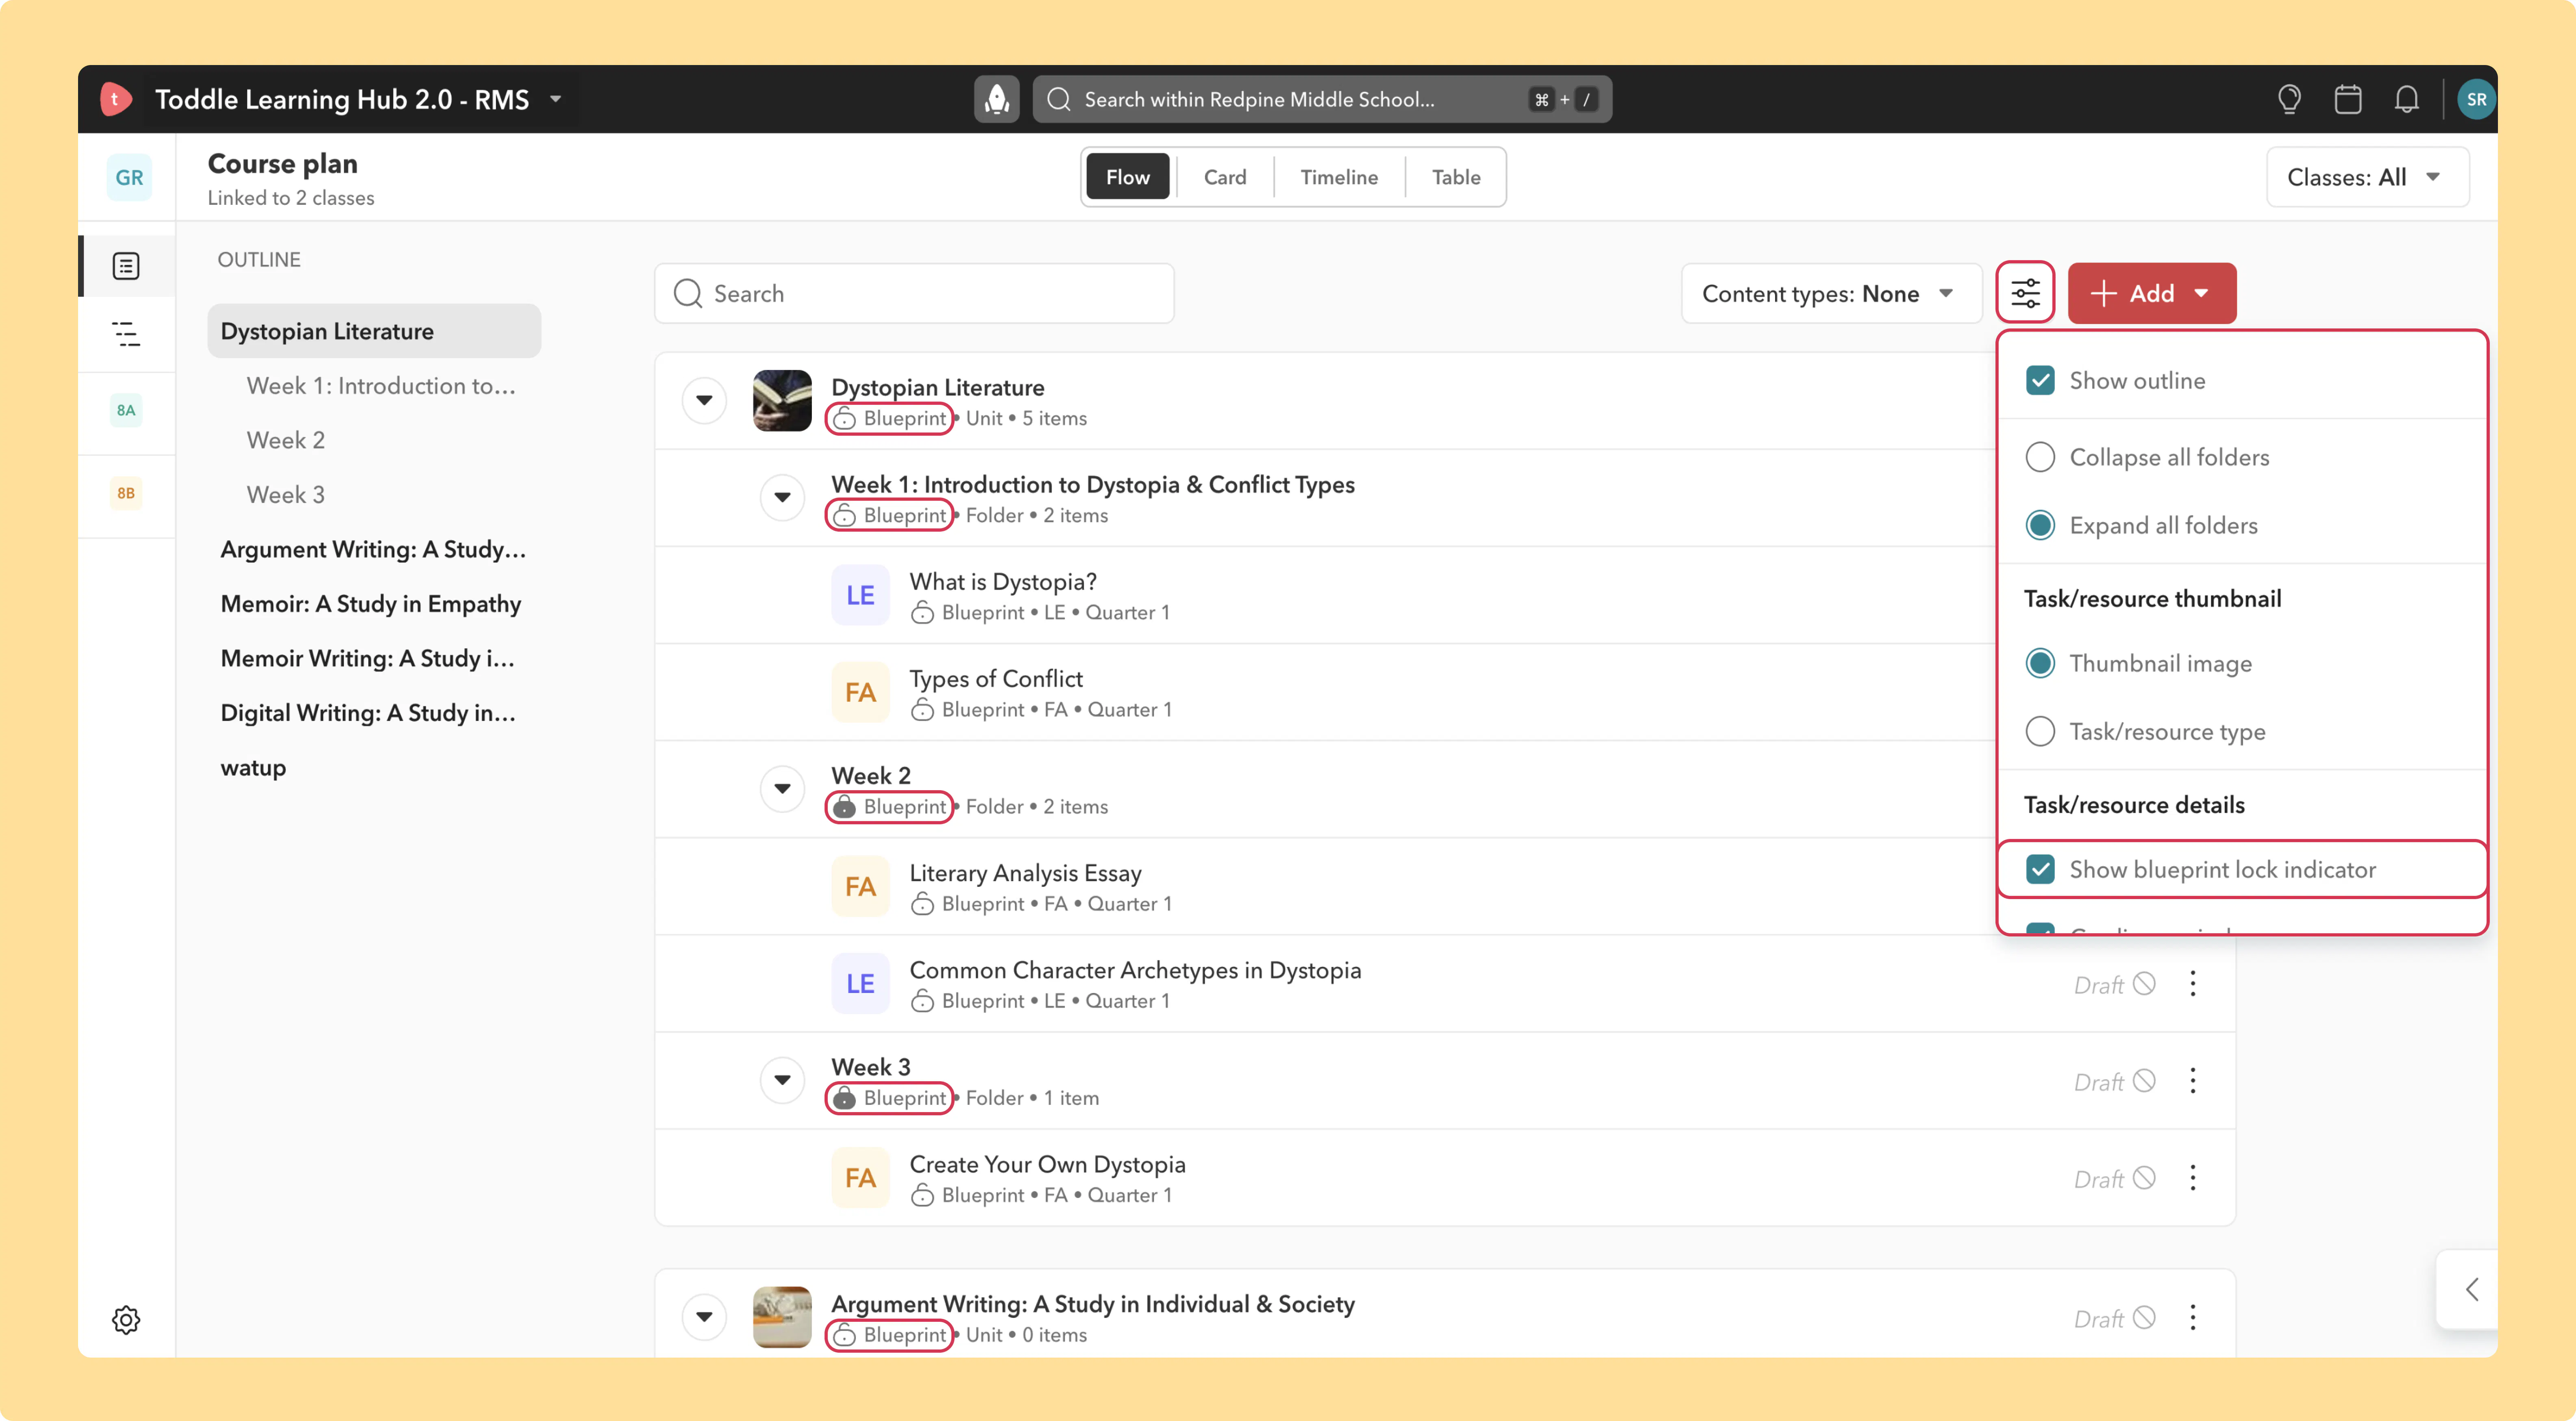Click the draft status icon on Week 3 row
The width and height of the screenshot is (2576, 1421).
point(2143,1081)
